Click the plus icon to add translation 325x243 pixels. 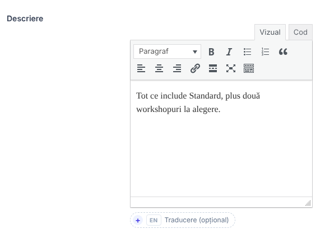138,220
